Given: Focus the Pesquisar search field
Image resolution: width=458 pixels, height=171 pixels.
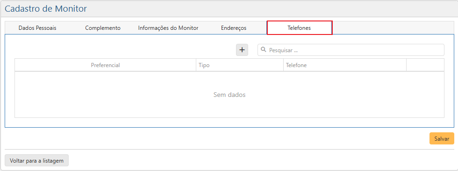Looking at the screenshot, I should 351,50.
